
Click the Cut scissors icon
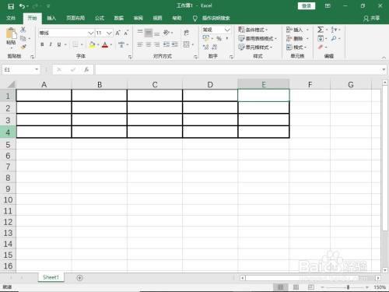click(23, 30)
